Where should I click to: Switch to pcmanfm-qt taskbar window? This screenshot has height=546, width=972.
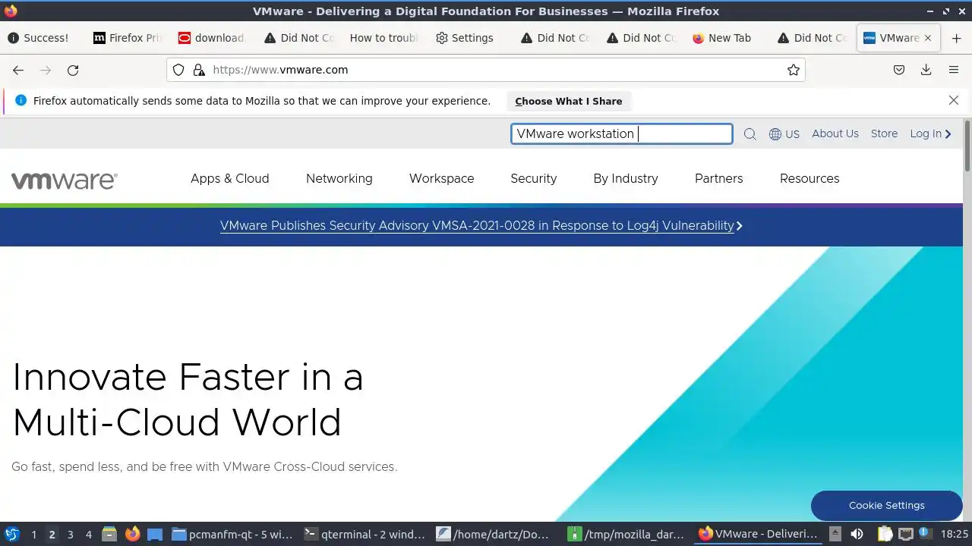232,534
